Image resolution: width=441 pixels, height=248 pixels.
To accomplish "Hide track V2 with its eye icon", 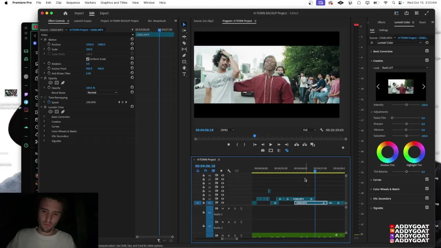I will 223,199.
